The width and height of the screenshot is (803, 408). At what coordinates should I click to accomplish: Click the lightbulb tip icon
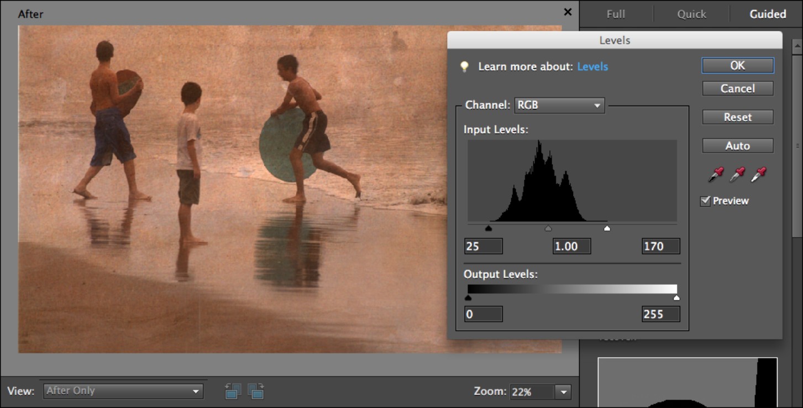click(x=465, y=66)
